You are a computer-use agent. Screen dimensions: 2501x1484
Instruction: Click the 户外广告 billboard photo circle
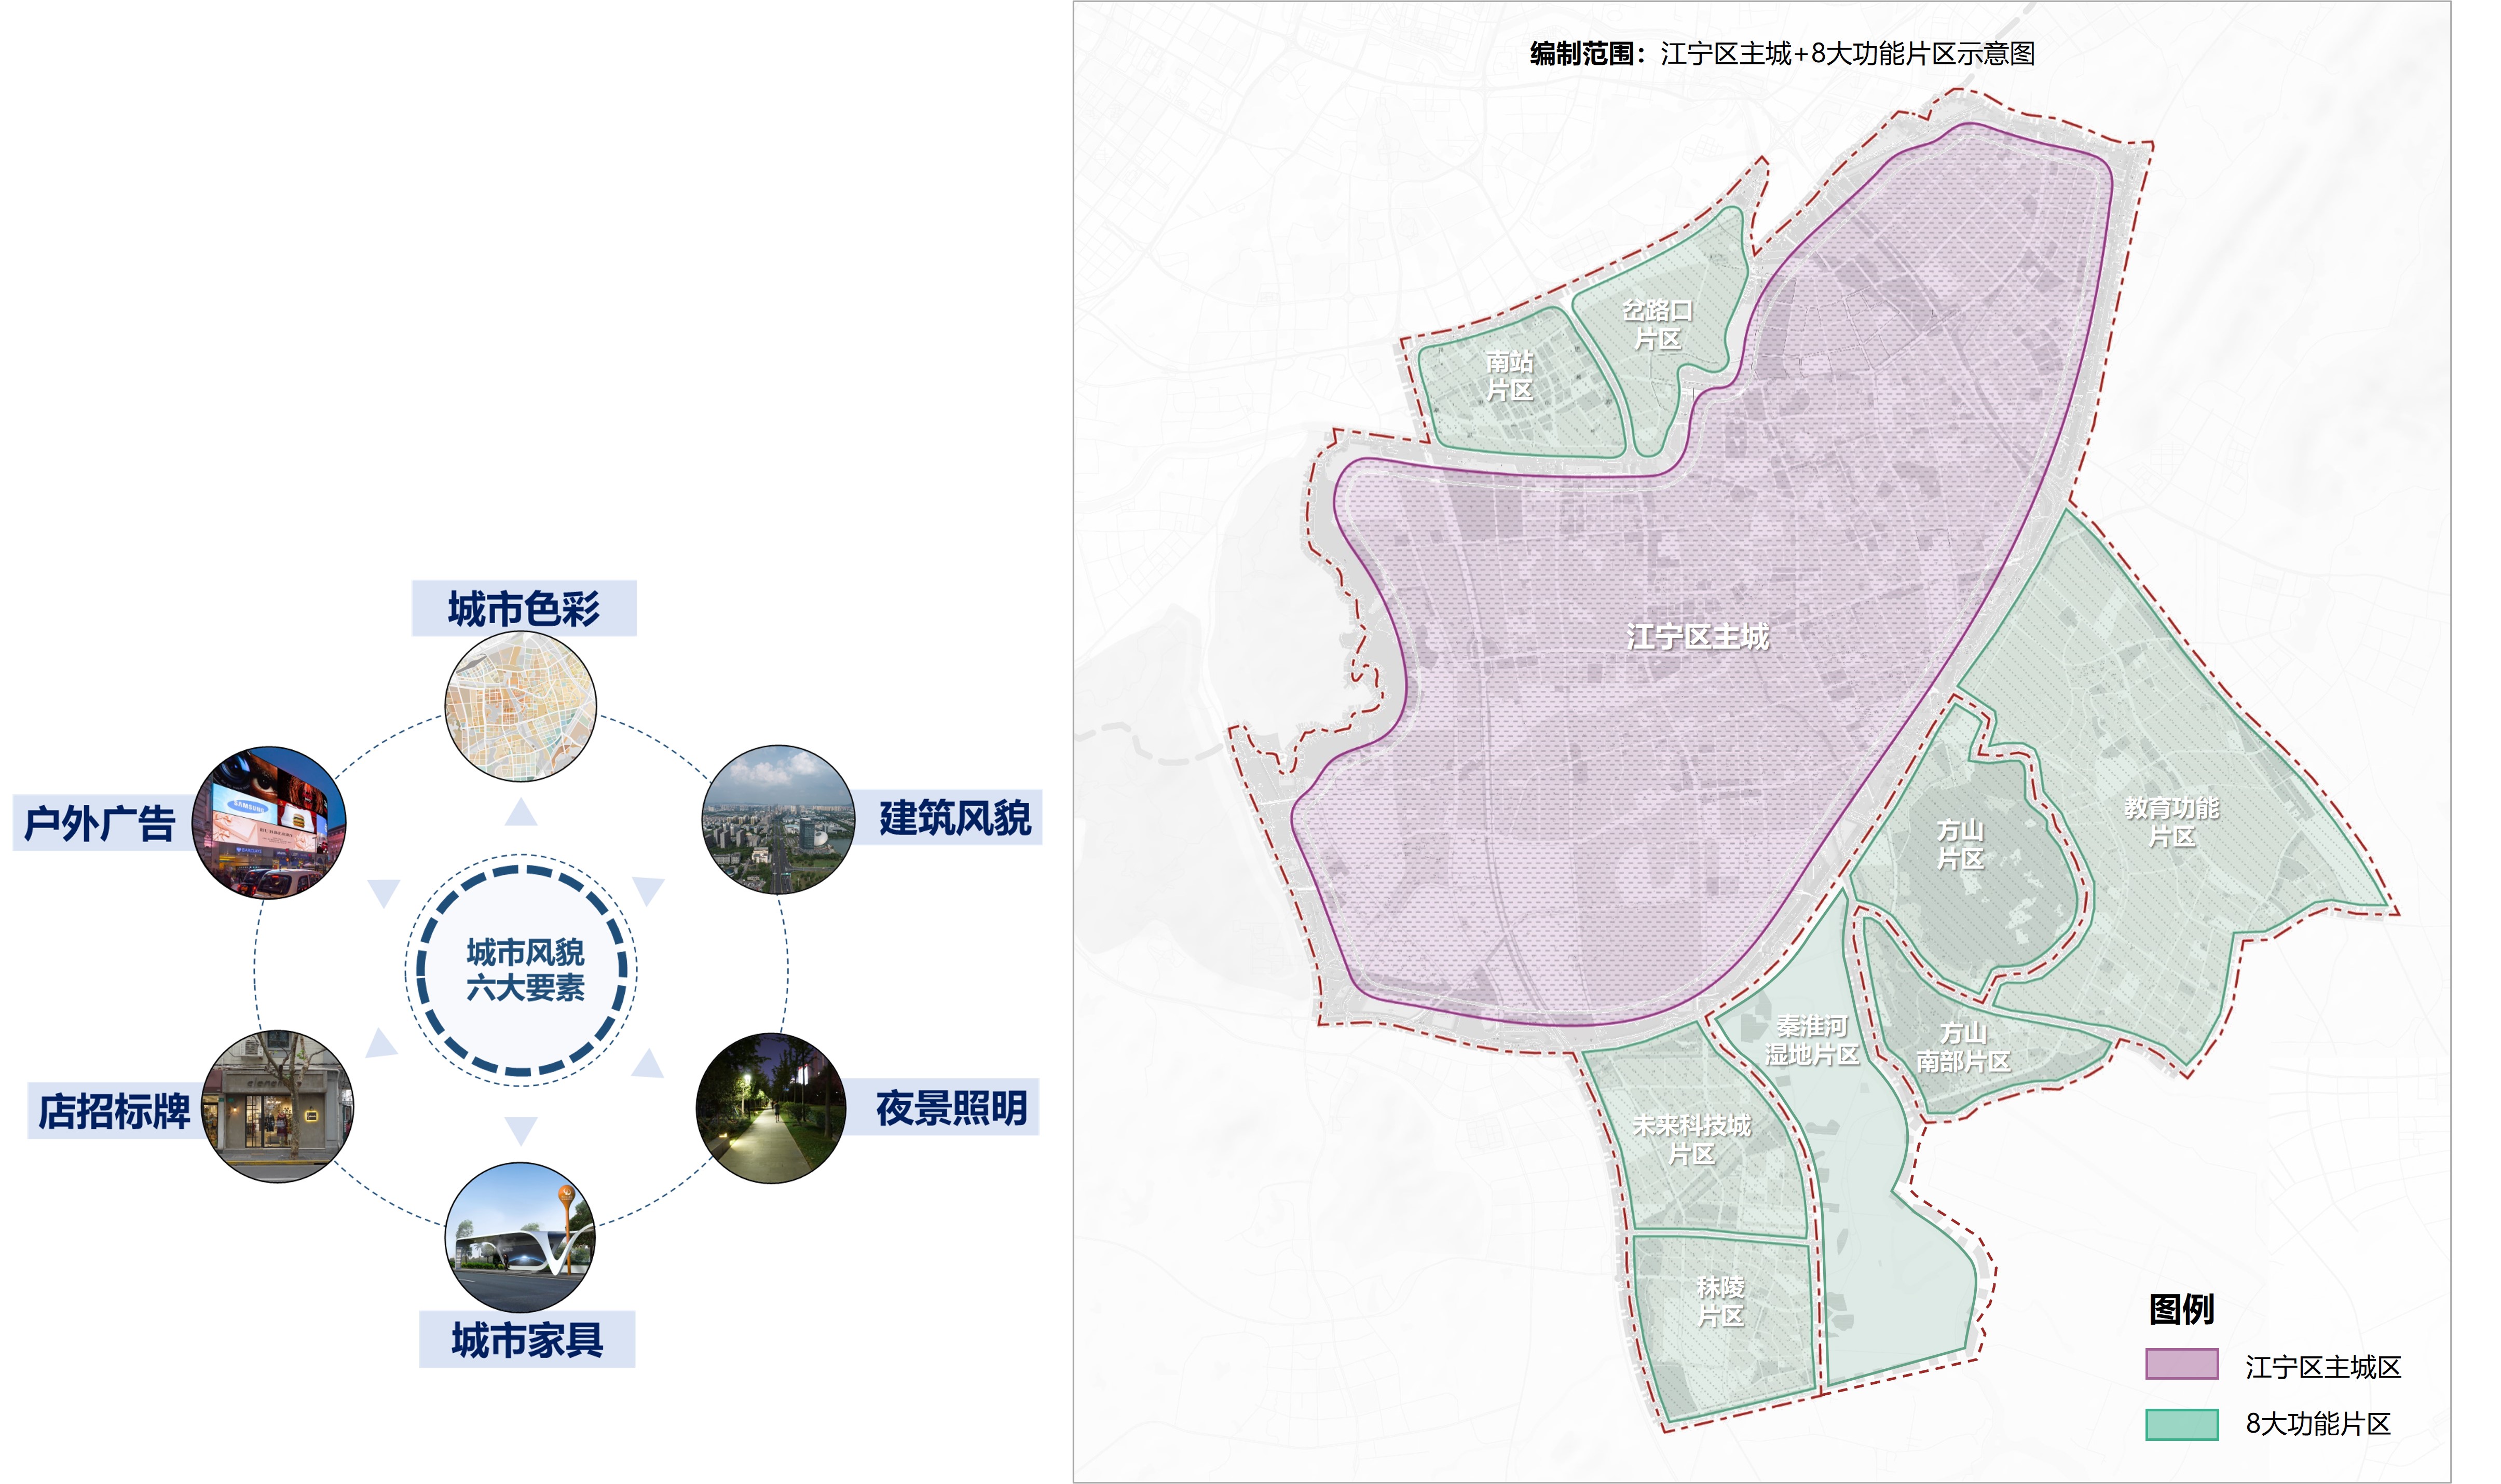pyautogui.click(x=269, y=822)
